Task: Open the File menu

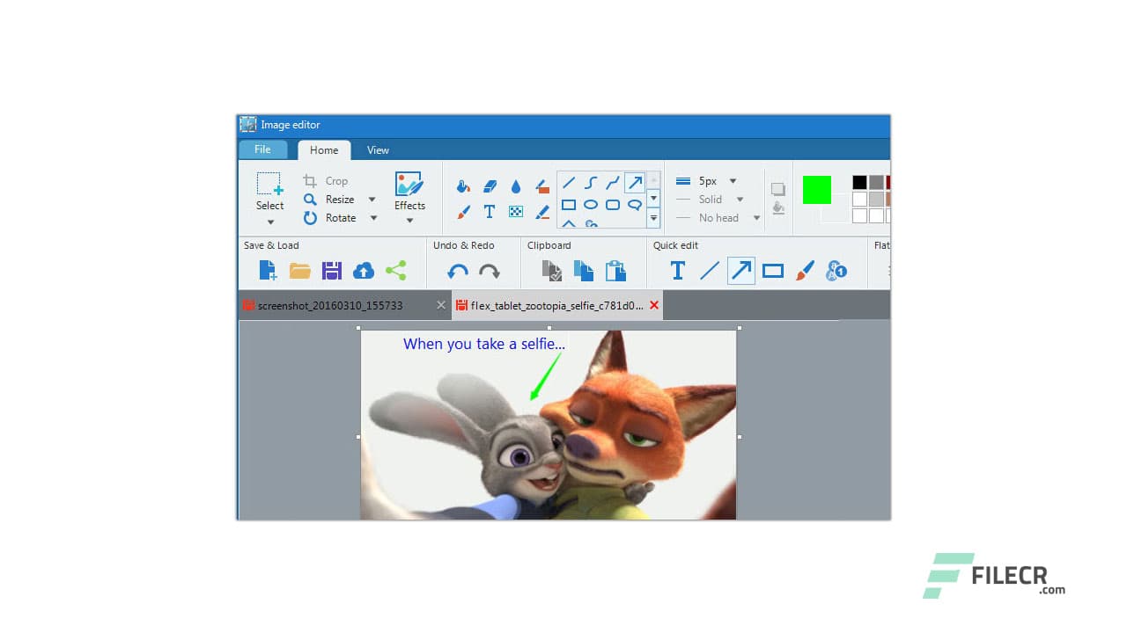Action: 262,149
